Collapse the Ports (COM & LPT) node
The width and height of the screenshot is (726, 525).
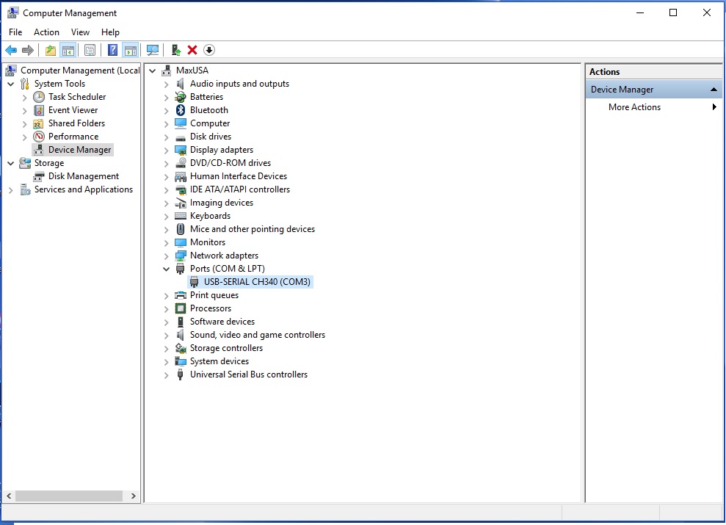pyautogui.click(x=167, y=269)
